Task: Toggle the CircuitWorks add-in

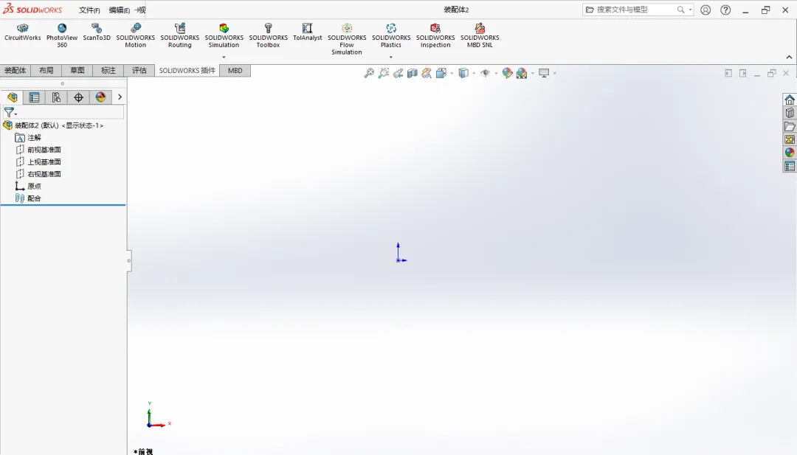Action: (x=22, y=32)
